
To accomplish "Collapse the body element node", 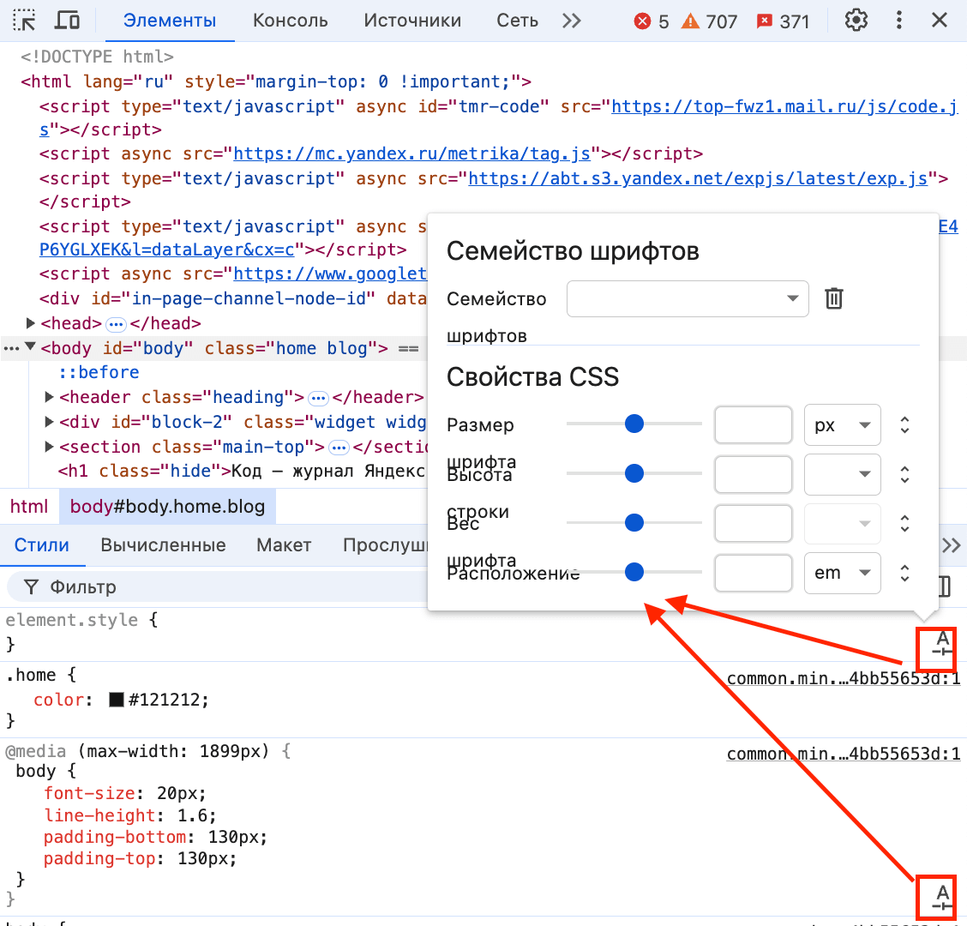I will coord(32,348).
